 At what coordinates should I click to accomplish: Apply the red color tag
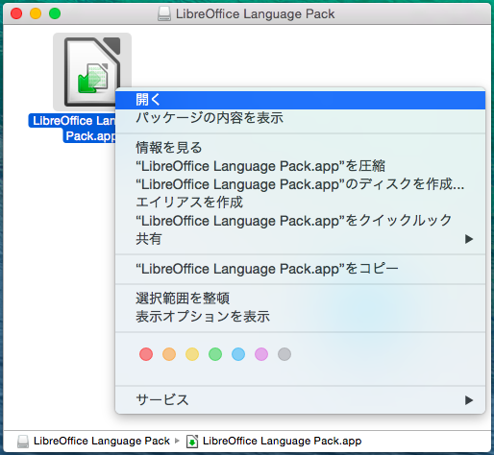click(x=146, y=354)
